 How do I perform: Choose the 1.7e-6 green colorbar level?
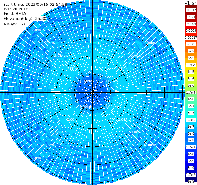(x=191, y=92)
